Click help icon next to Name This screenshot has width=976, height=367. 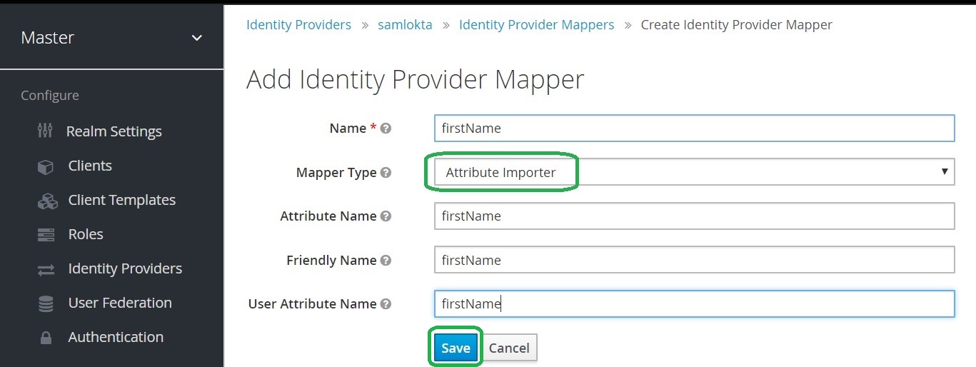[x=386, y=129]
